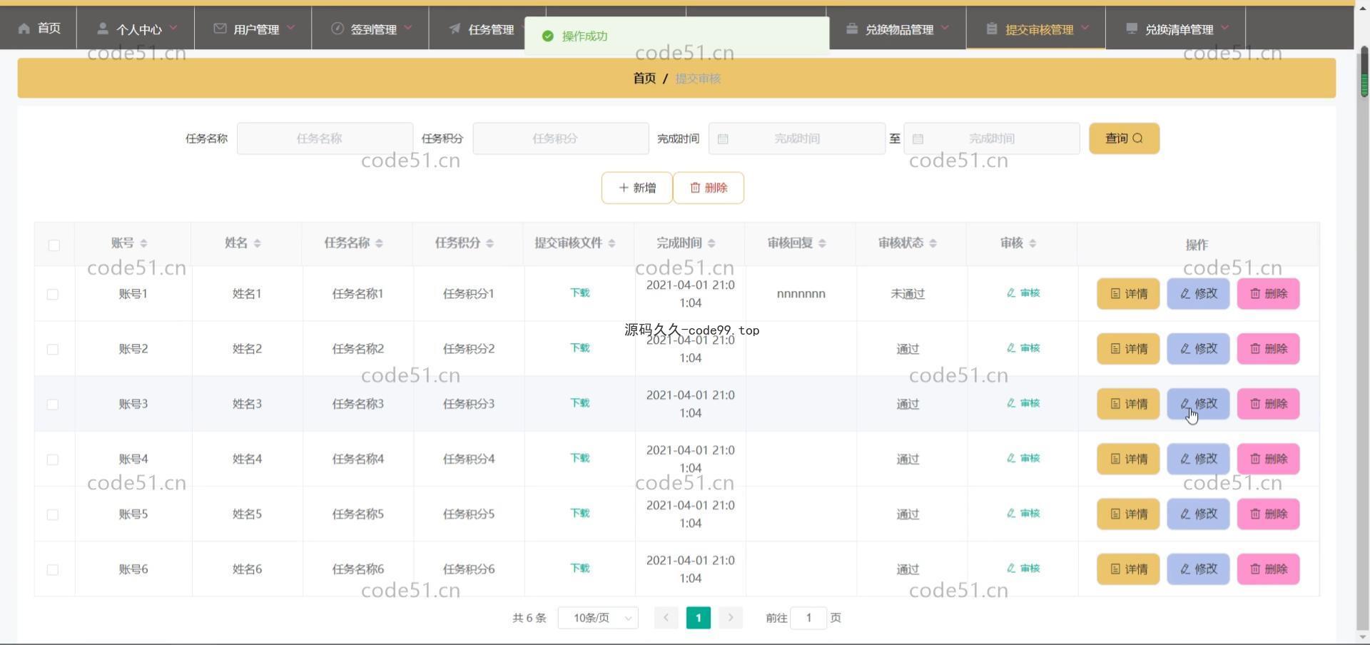Go to 首页 in top navigation
1370x645 pixels.
(x=39, y=28)
